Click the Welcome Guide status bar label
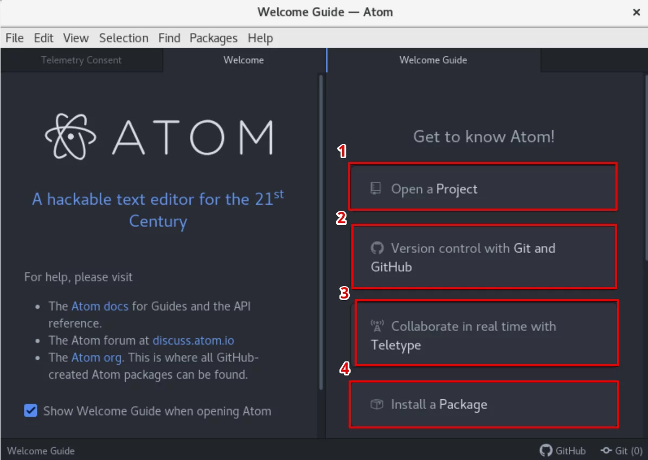Screen dimensions: 648x460 pyautogui.click(x=41, y=450)
